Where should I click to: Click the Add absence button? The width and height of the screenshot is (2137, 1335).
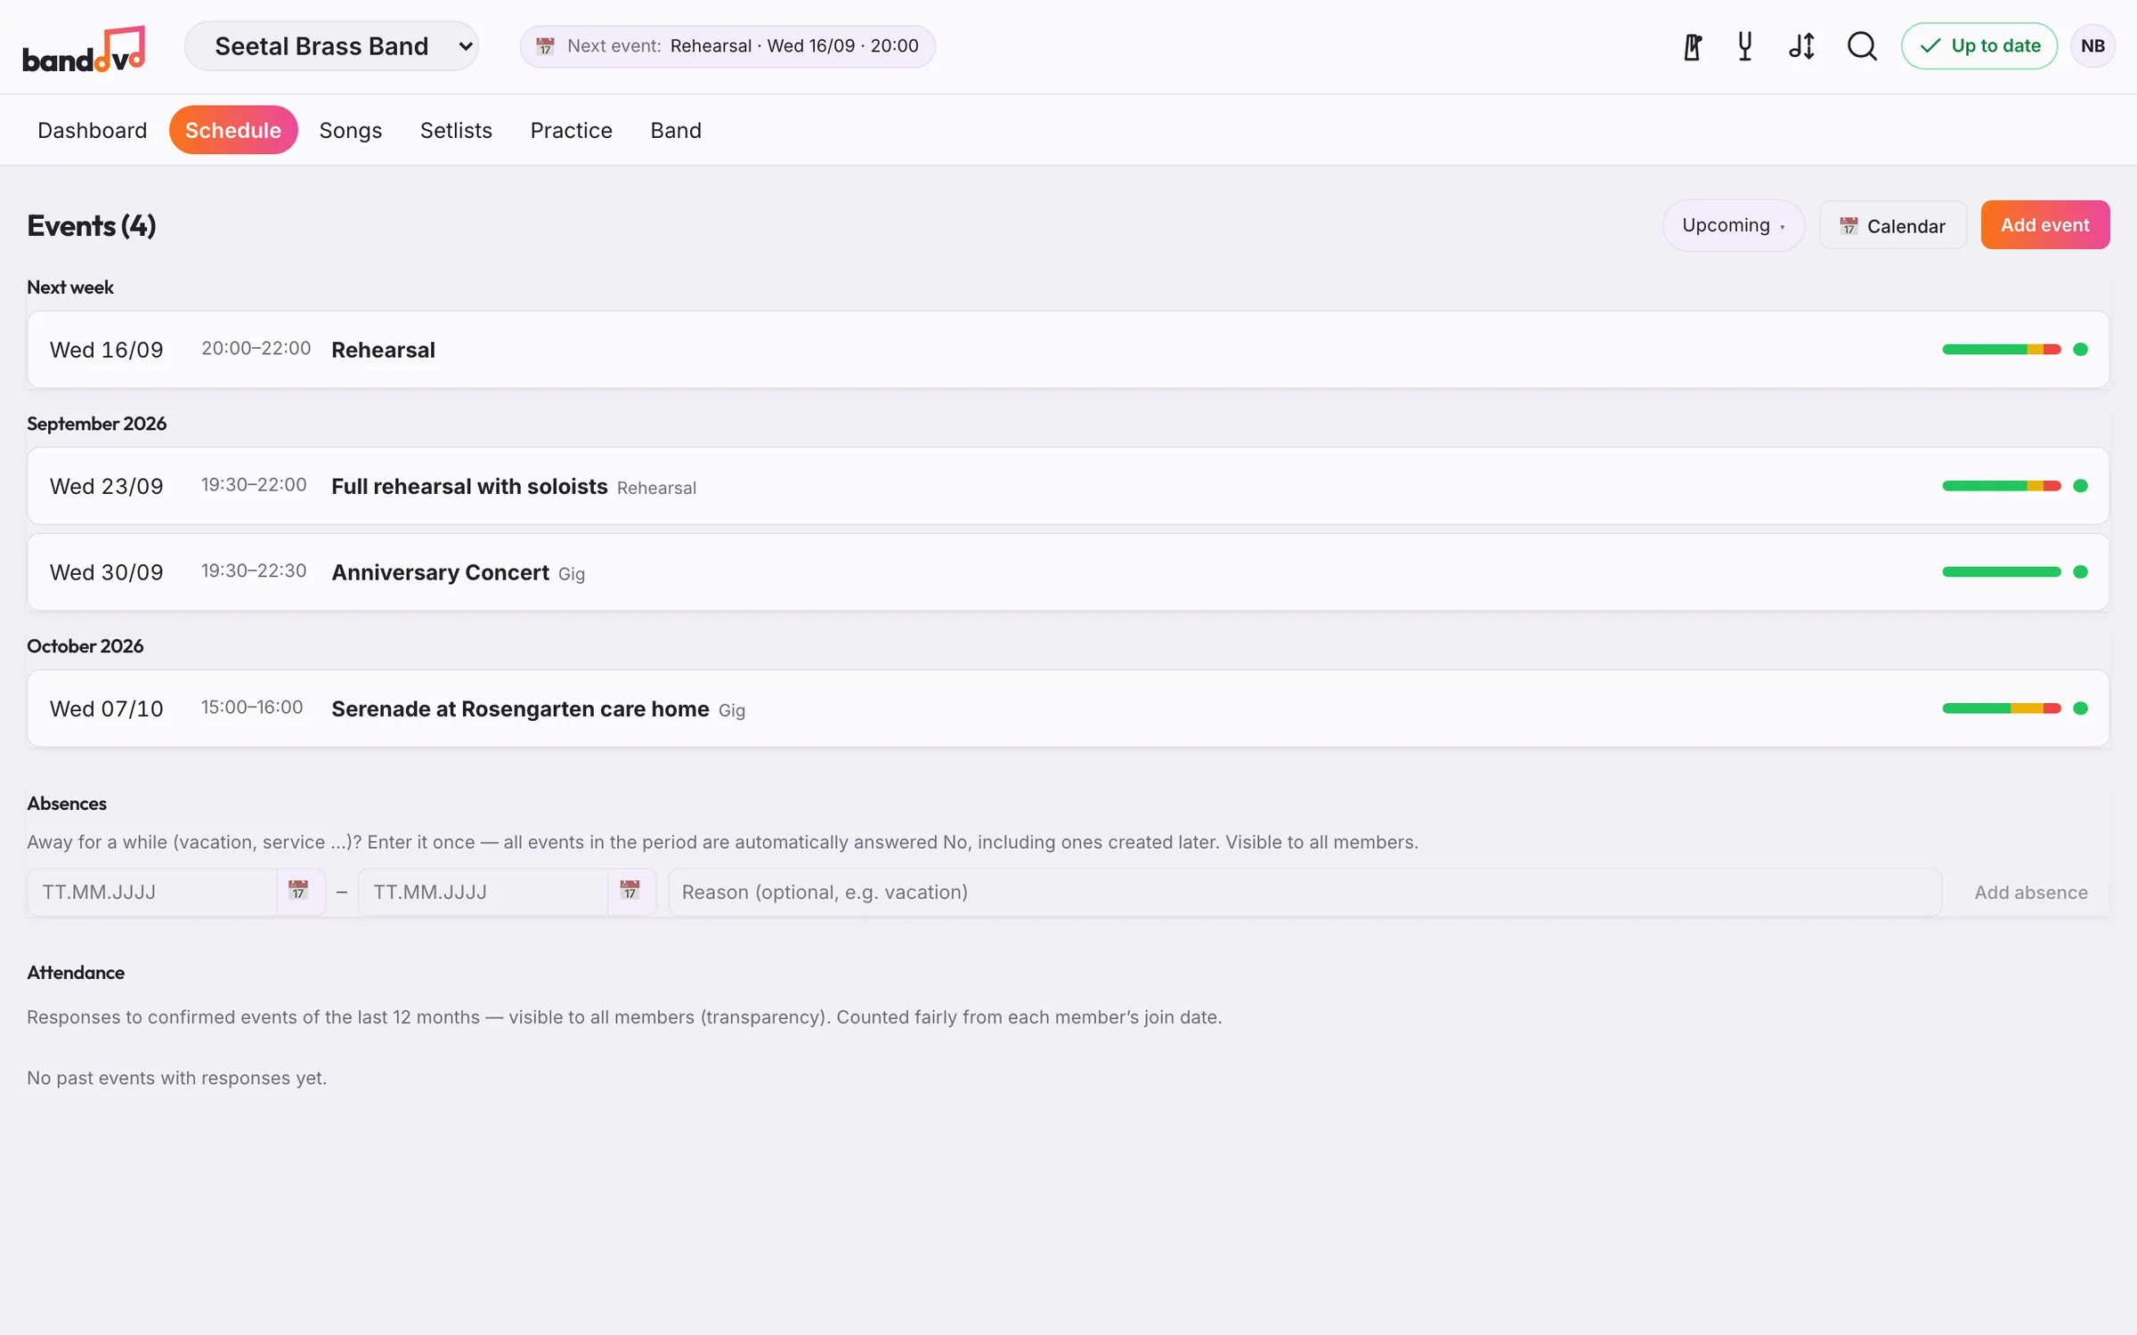2030,892
